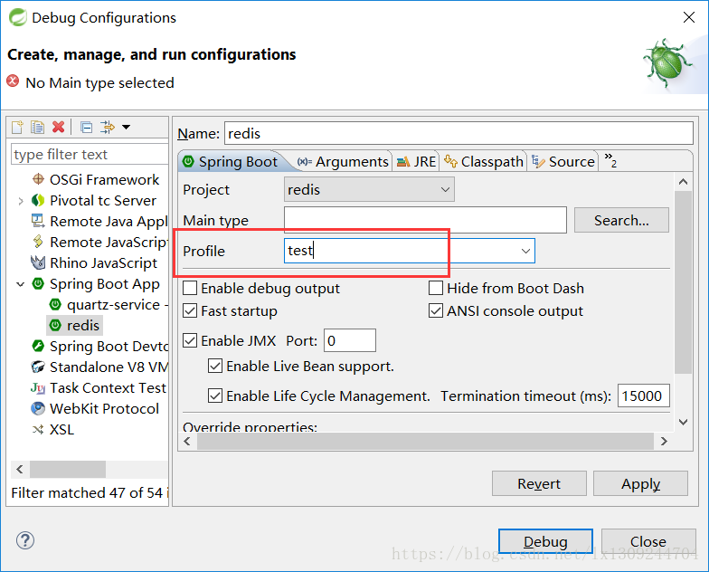Select the OSGi Framework tree item
Viewport: 709px width, 572px height.
(x=104, y=179)
